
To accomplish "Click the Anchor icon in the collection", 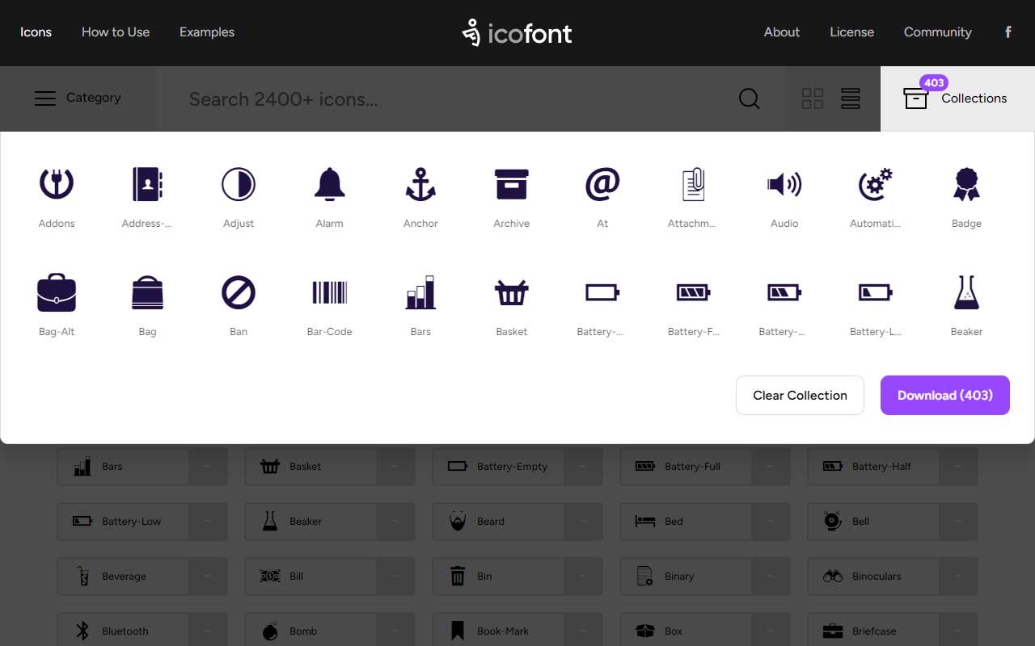I will [420, 184].
